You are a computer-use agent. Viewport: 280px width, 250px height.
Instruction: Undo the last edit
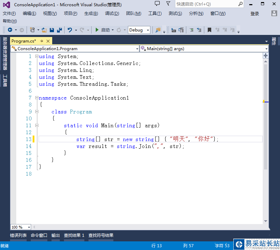pos(70,30)
